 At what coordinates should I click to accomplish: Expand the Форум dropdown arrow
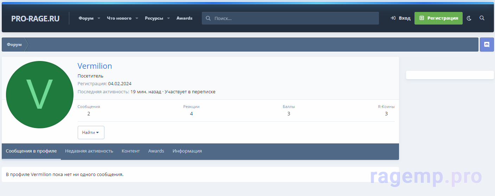(x=99, y=18)
